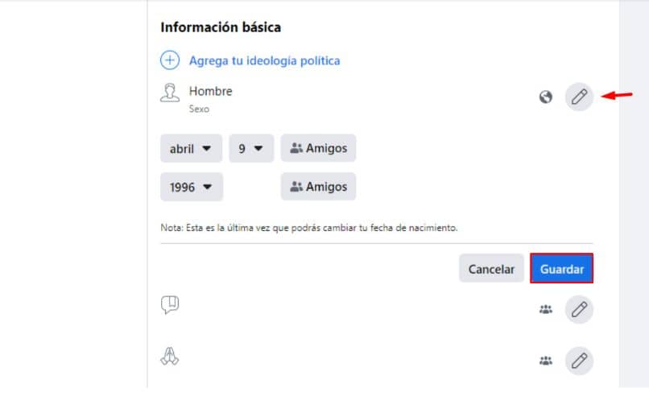Click the speech bubble languages icon
Image resolution: width=649 pixels, height=409 pixels.
170,305
